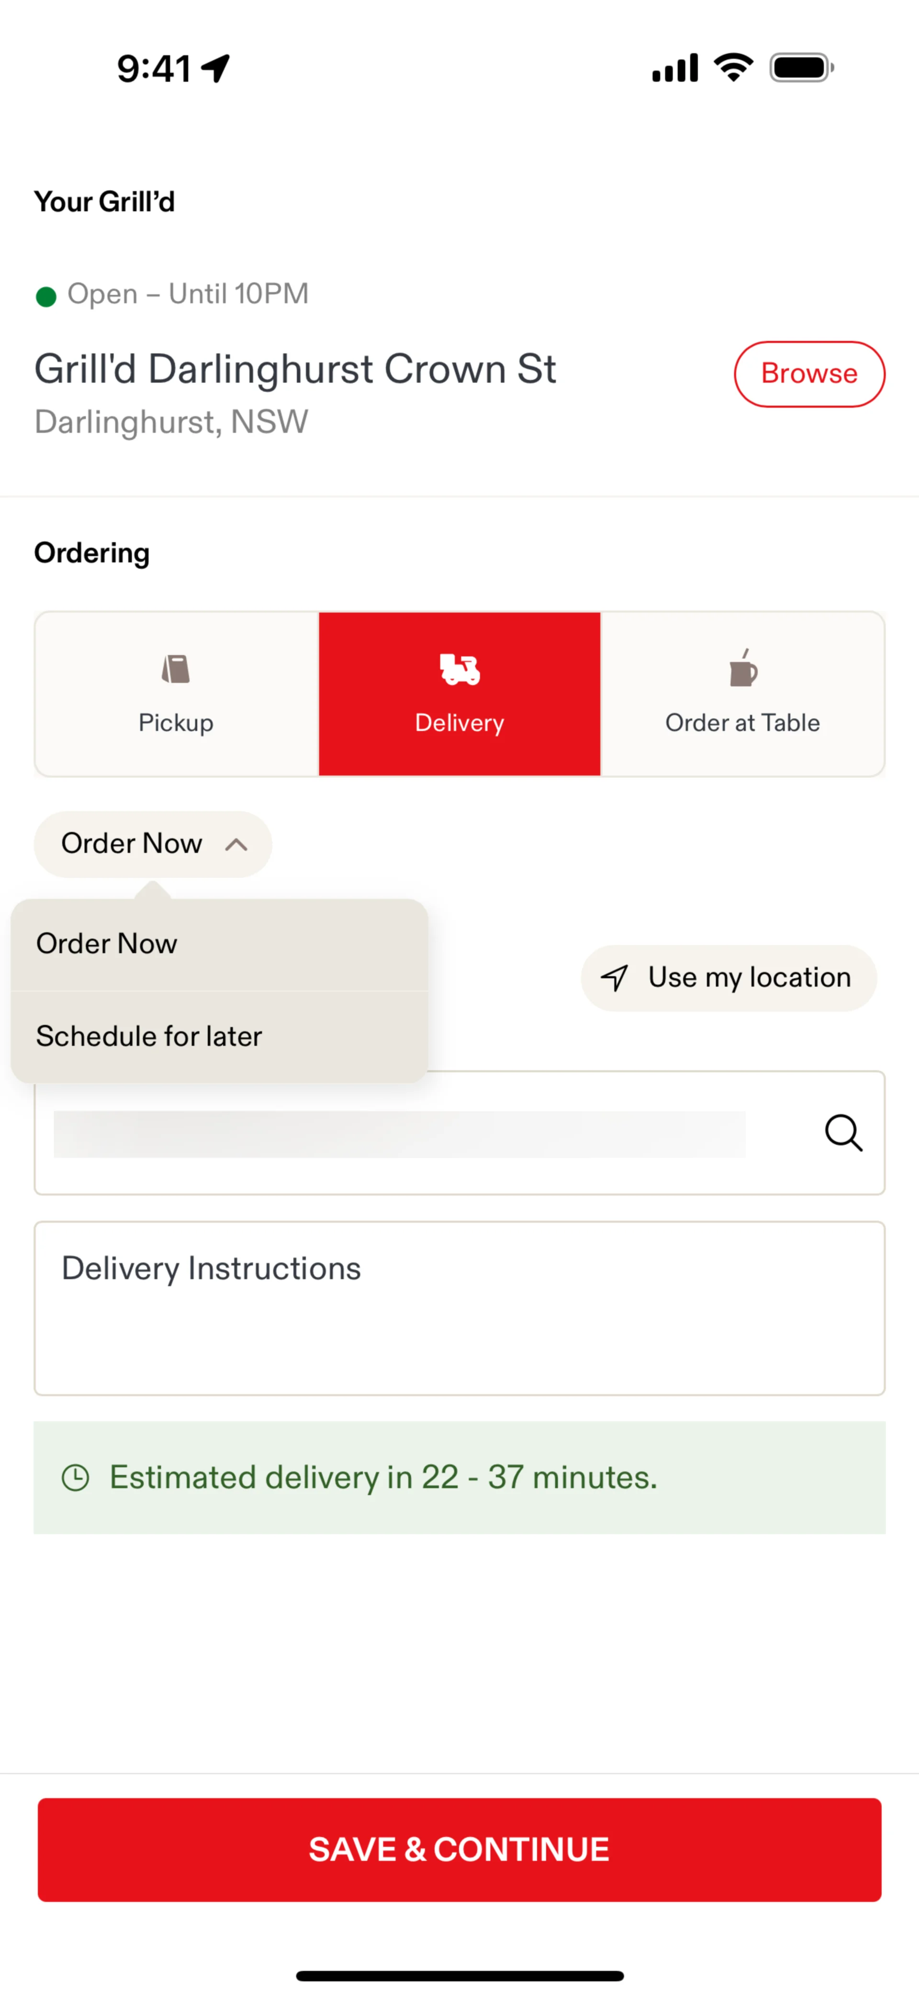Tap Use my location button
This screenshot has width=919, height=1998.
728,978
